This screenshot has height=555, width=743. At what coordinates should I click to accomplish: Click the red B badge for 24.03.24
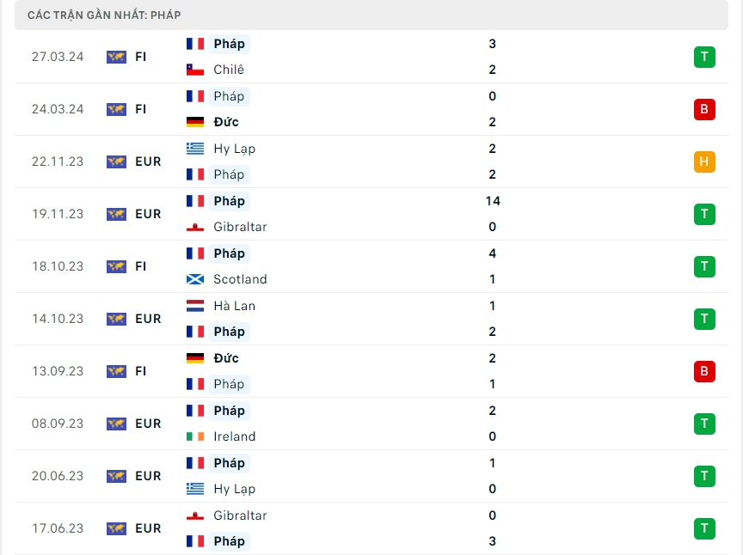[x=704, y=109]
